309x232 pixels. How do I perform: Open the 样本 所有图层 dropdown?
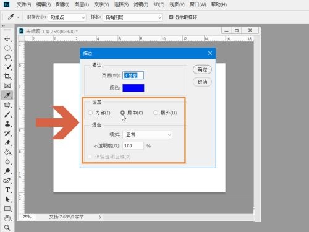coord(133,17)
